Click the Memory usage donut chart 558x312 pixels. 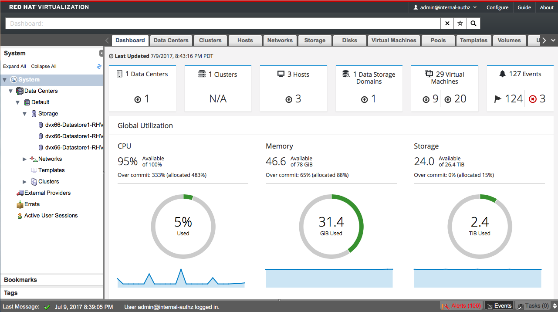tap(331, 227)
